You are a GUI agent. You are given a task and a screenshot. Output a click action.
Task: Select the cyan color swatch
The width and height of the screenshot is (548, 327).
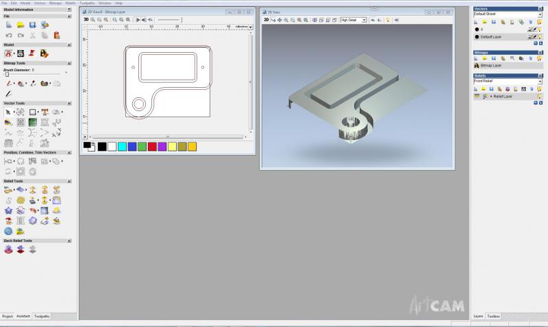122,146
